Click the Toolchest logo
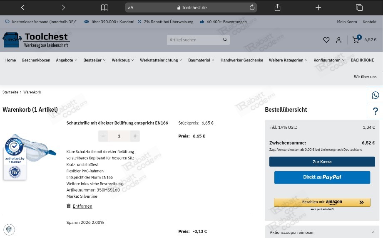This screenshot has height=238, width=383. pos(36,40)
